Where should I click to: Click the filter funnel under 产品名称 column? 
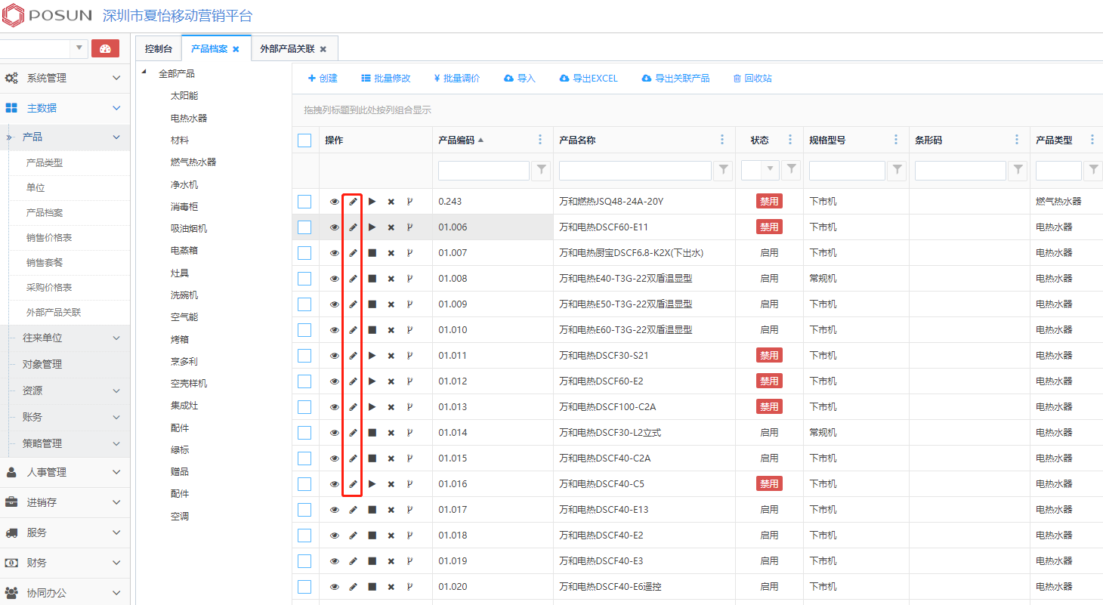(723, 171)
